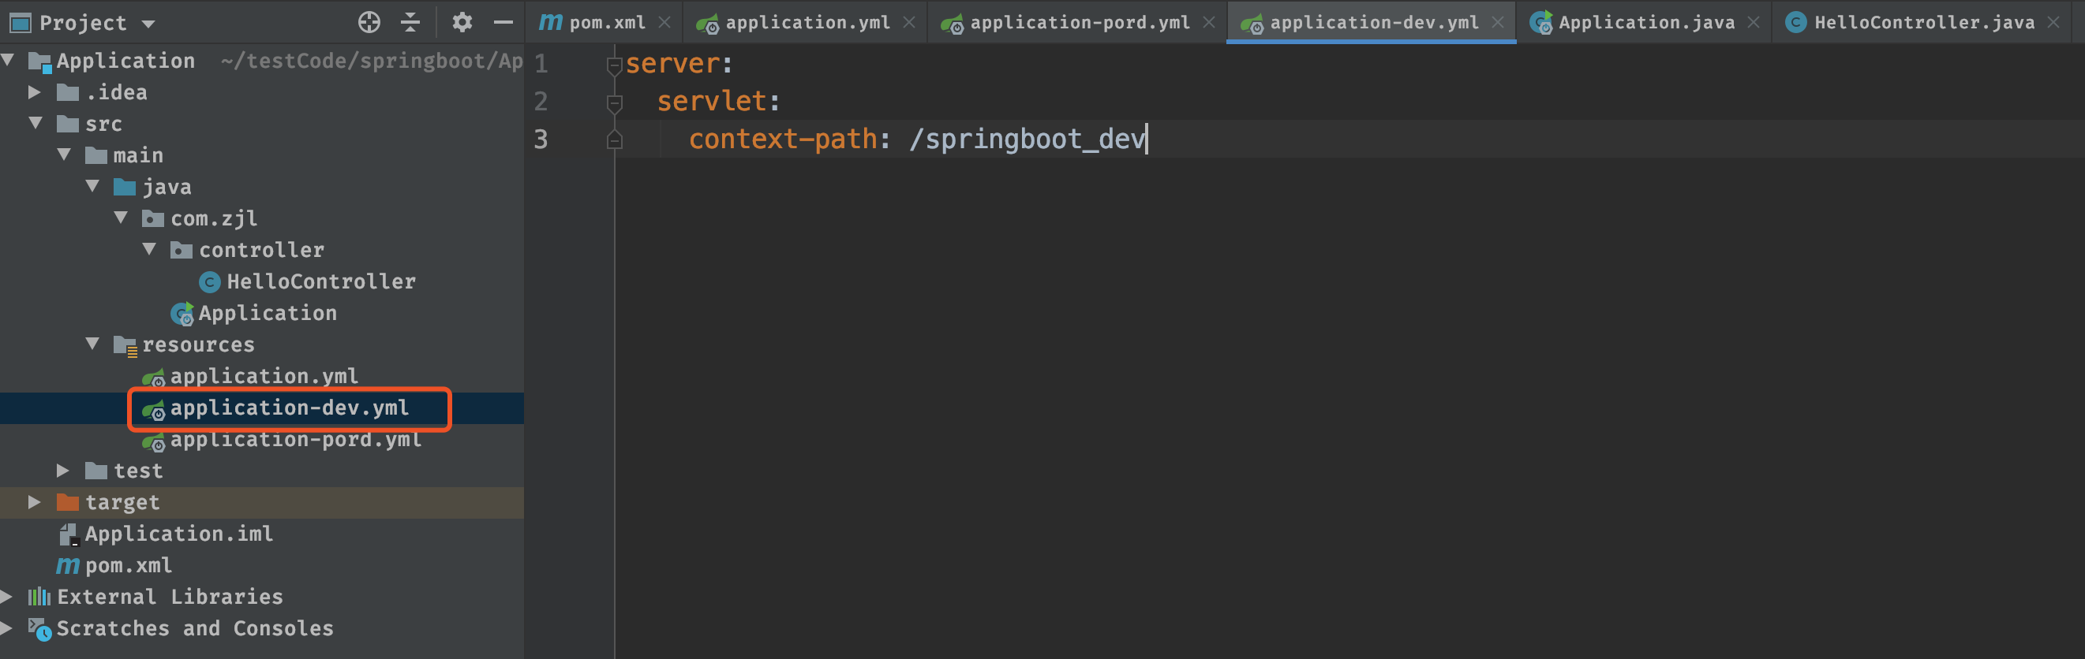Expand the target folder
Image resolution: width=2085 pixels, height=659 pixels.
[34, 502]
